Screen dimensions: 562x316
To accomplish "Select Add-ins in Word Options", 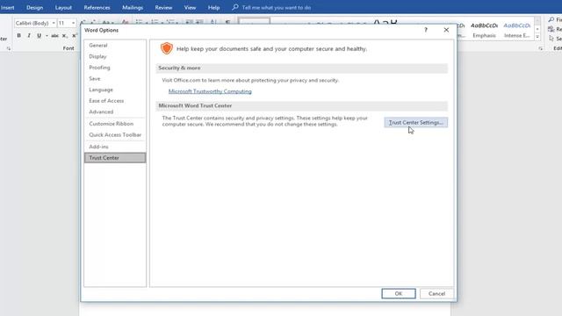I will [x=115, y=147].
